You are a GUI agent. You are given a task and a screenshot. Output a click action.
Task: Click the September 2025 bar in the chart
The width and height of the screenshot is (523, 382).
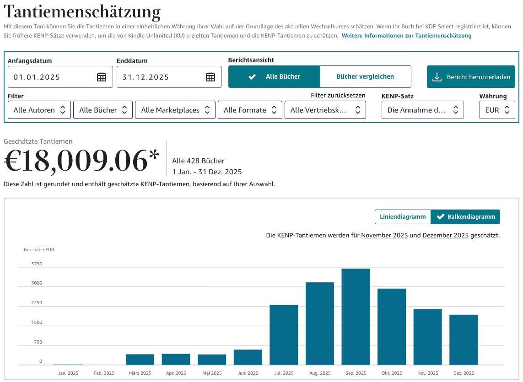pos(356,316)
